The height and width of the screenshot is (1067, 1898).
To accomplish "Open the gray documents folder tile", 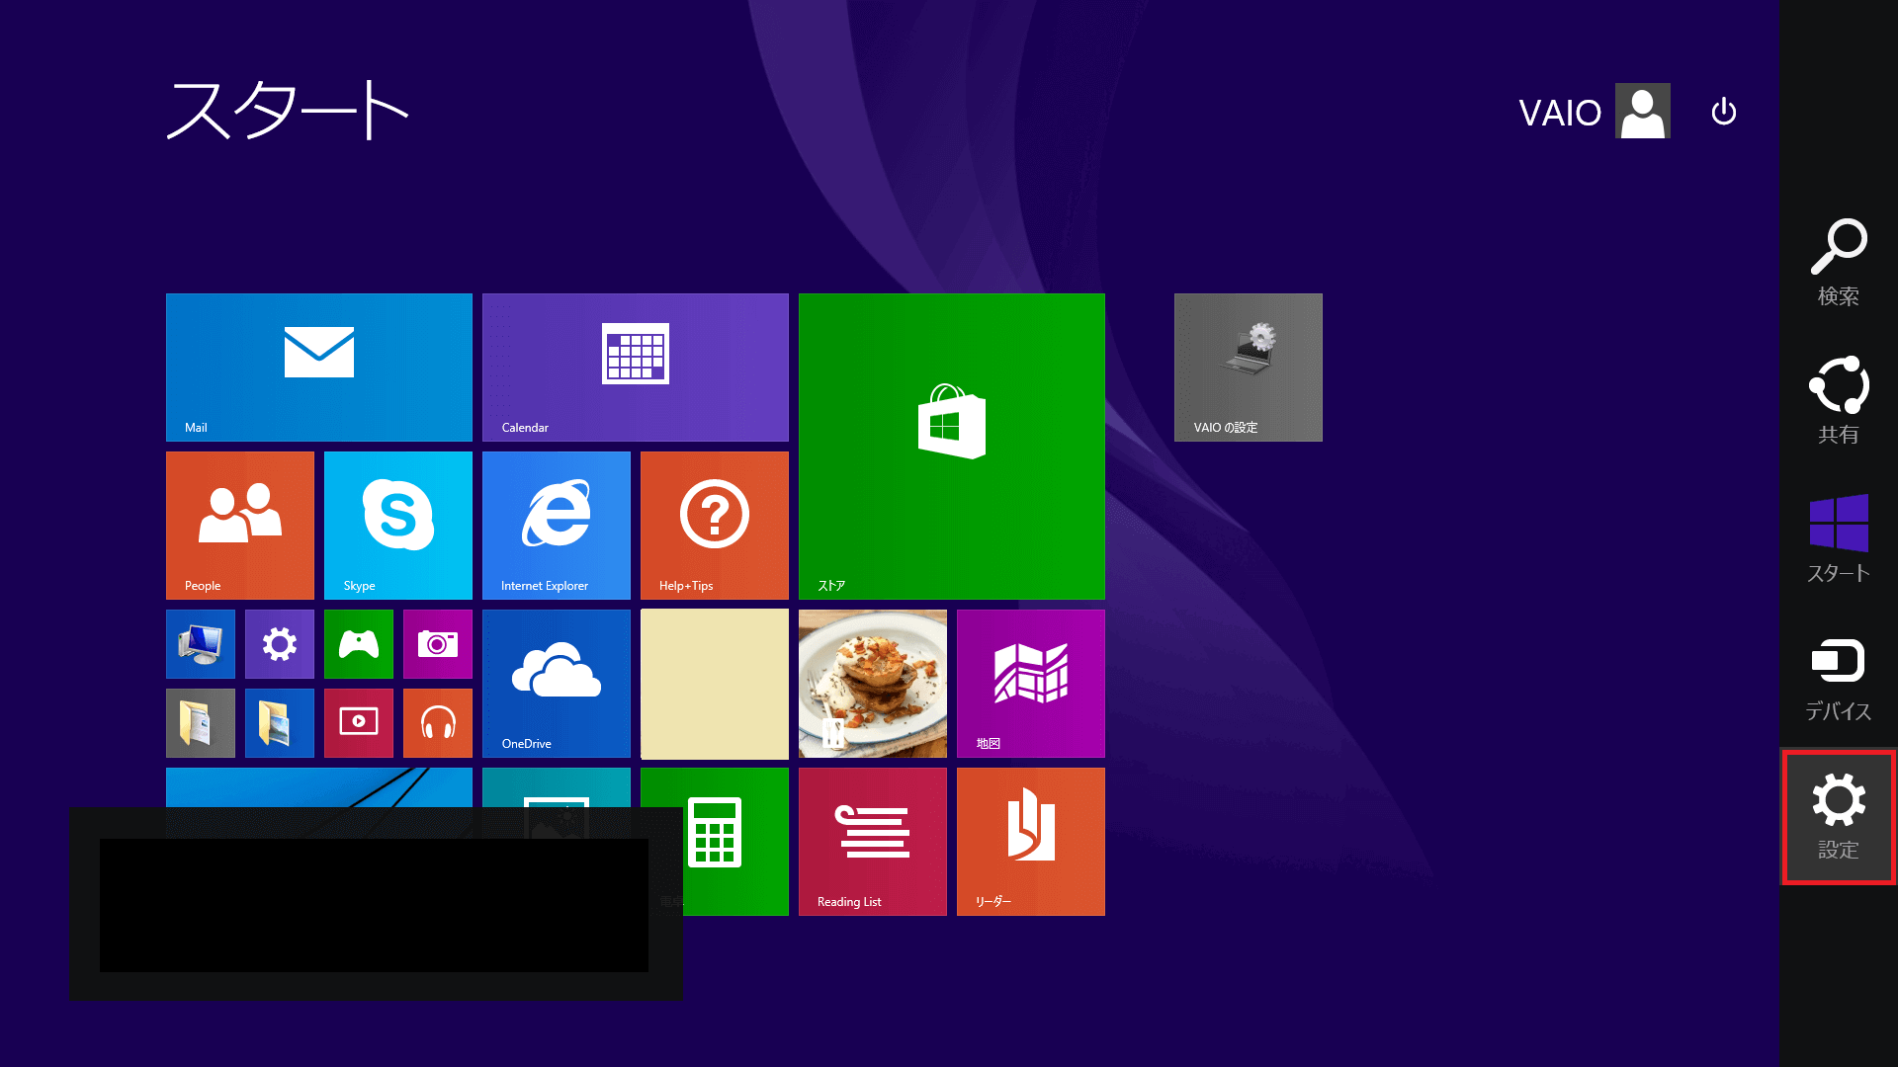I will point(201,723).
